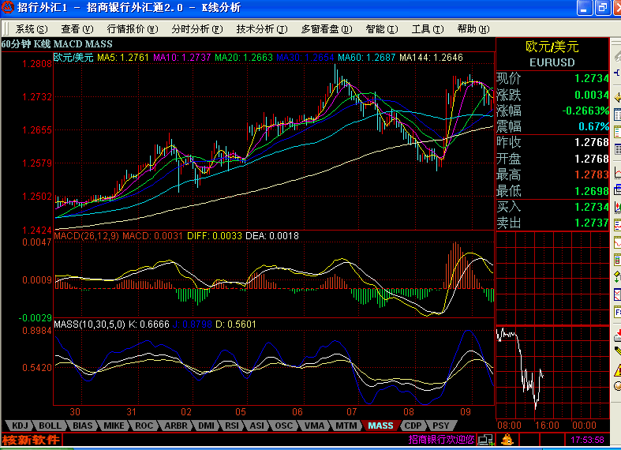621x450 pixels.
Task: Switch to the ASI indicator tab
Action: tap(256, 426)
